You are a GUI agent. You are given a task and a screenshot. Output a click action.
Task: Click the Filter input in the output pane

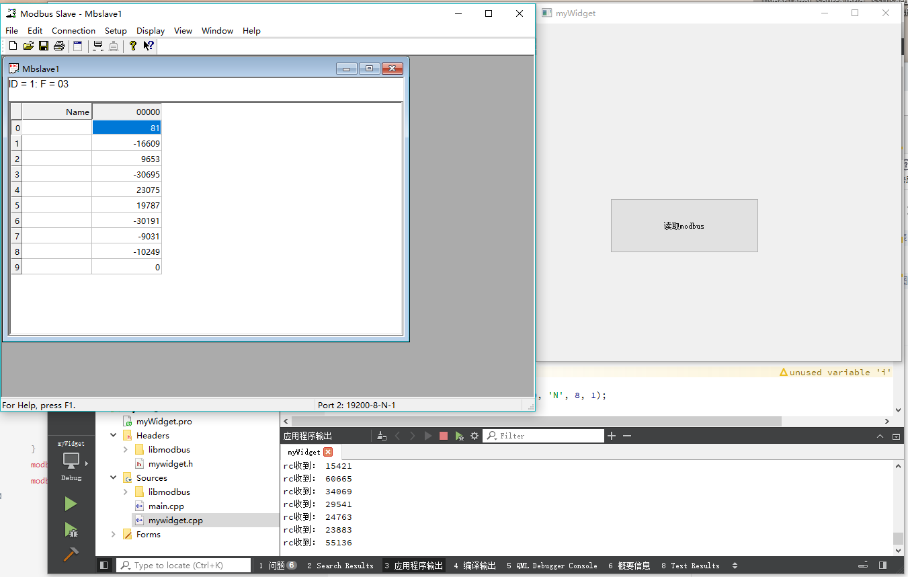pyautogui.click(x=544, y=436)
